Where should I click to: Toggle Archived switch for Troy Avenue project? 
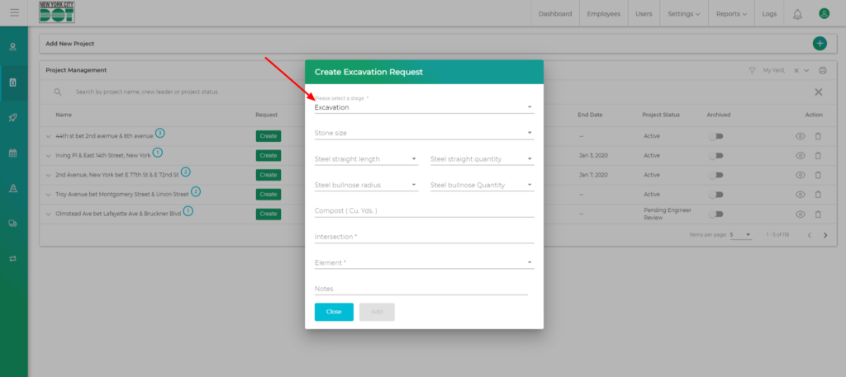[715, 195]
